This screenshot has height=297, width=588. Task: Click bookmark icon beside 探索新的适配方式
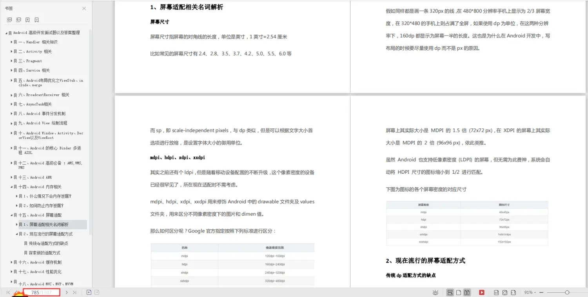click(x=26, y=253)
